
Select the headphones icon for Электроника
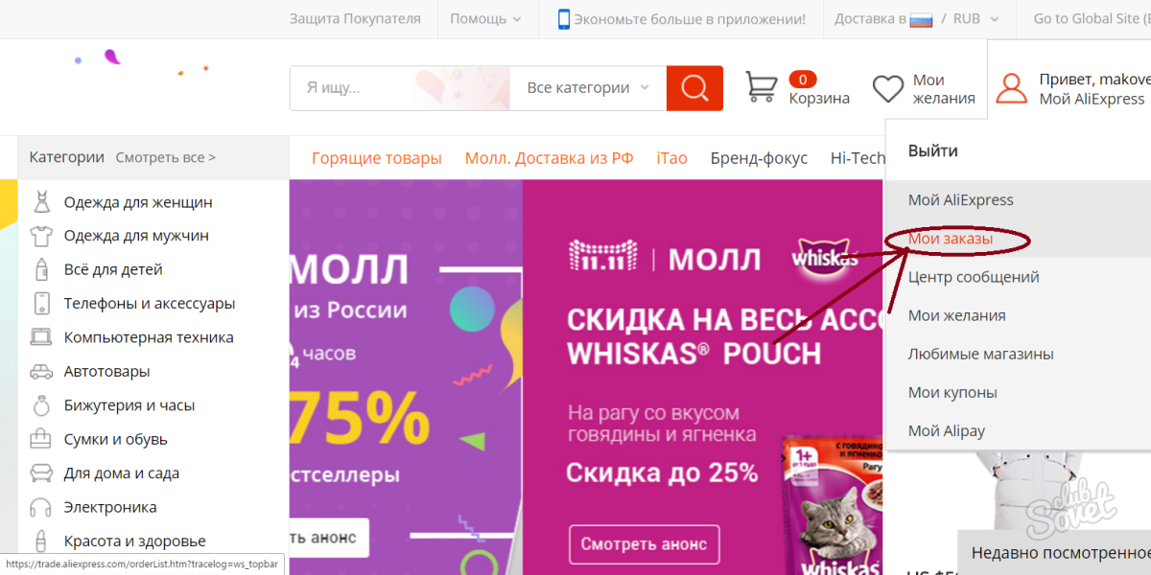[41, 507]
